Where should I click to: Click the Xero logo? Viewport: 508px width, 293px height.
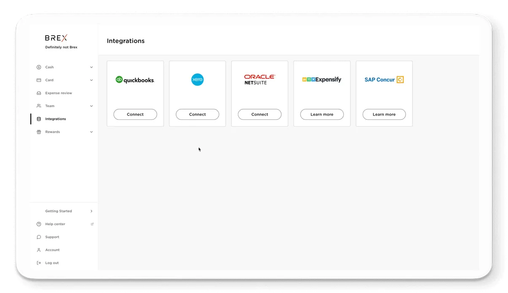coord(197,80)
